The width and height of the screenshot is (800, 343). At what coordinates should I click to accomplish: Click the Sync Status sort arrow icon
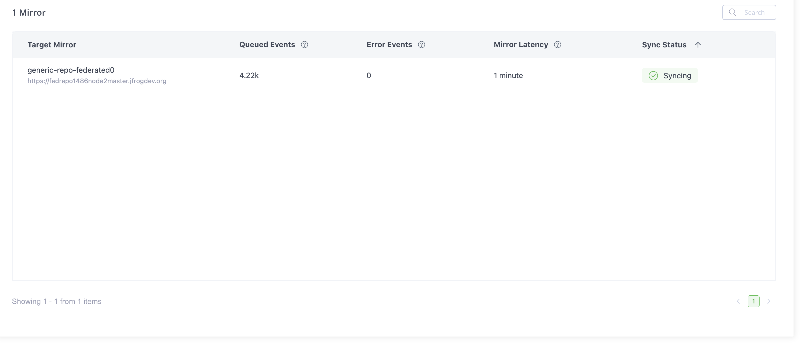click(698, 45)
